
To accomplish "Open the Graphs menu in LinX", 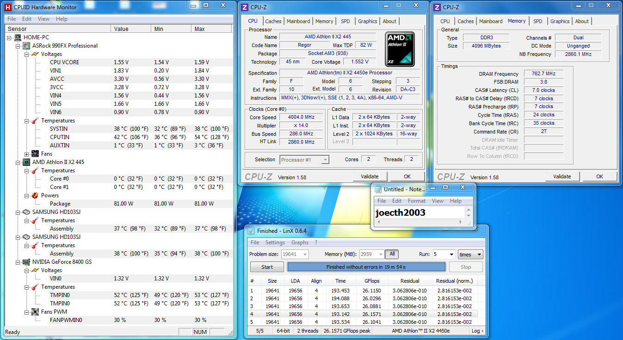I will [300, 243].
